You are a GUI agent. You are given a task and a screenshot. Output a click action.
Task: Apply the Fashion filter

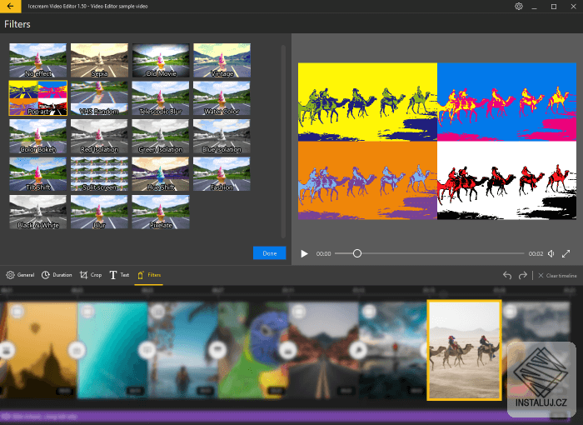(x=222, y=174)
